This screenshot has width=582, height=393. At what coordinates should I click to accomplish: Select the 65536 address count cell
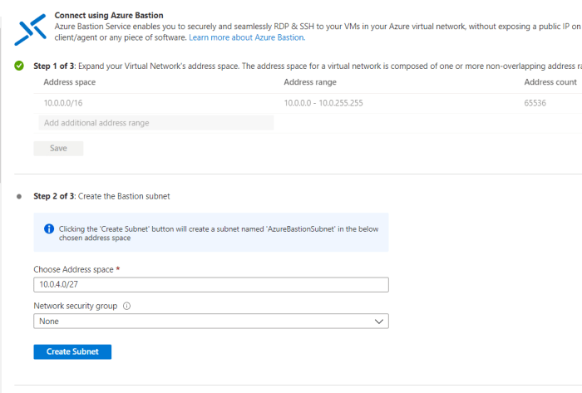537,103
